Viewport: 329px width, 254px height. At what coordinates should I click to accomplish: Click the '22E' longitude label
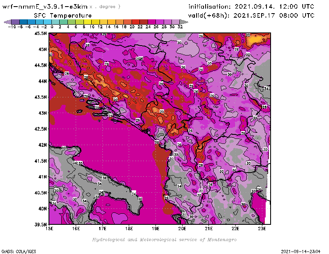[x=235, y=229]
